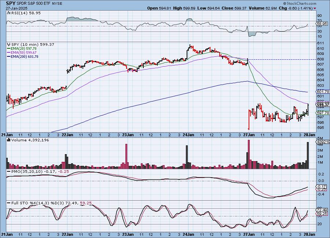Click the black line marker before Full STO
Image resolution: width=330 pixels, height=238 pixels.
[9, 203]
